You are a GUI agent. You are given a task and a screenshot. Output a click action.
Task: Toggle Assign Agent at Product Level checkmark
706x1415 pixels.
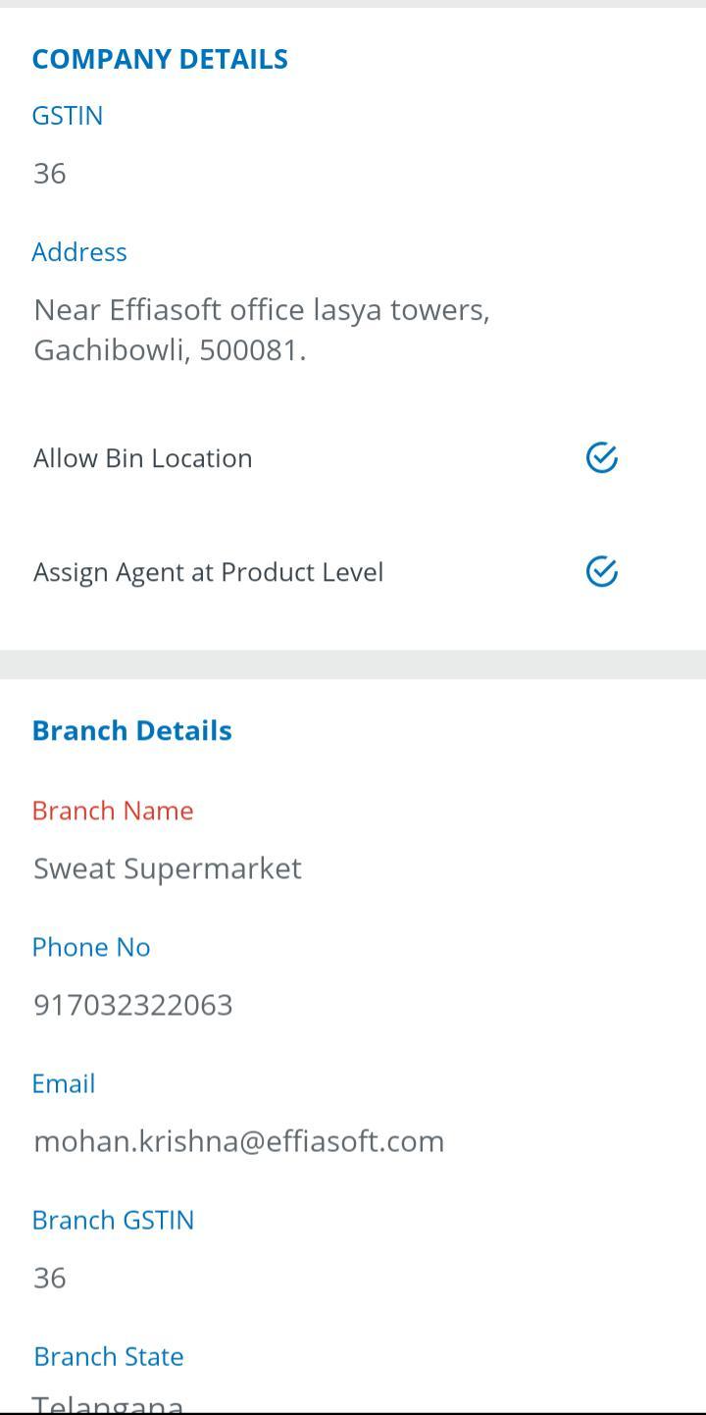(601, 571)
